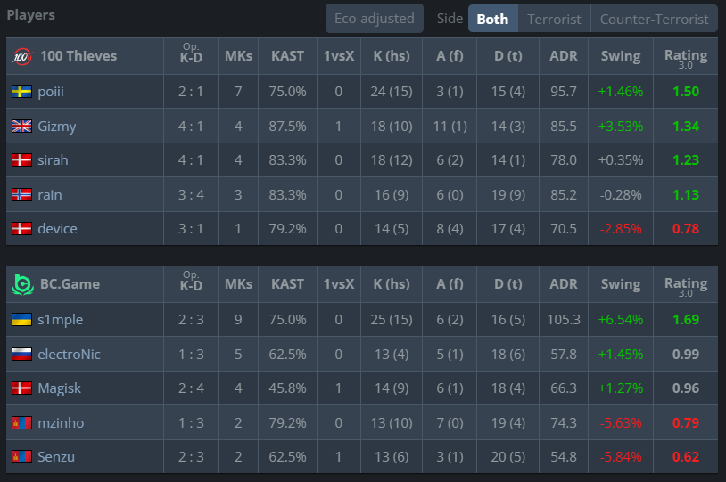Click the Mongolian flag beside mzinho
The height and width of the screenshot is (482, 726).
pos(21,423)
